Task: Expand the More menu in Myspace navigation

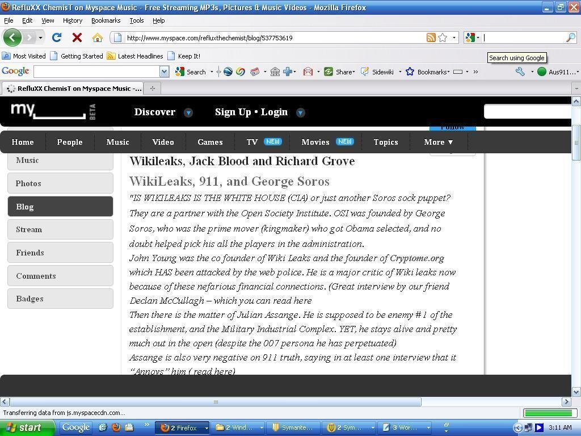Action: tap(439, 142)
